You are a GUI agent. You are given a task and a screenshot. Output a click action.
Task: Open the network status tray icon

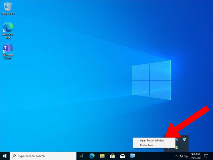pyautogui.click(x=181, y=156)
